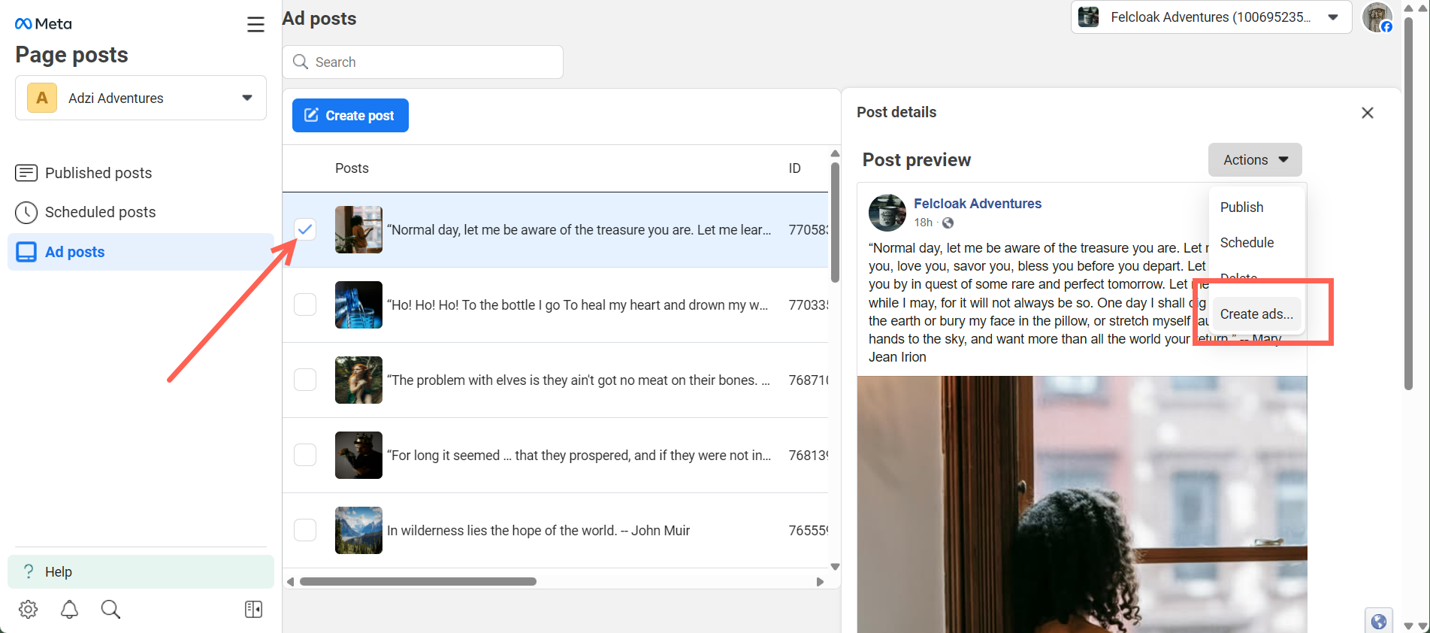Open the Felcloak Adventures page link
This screenshot has height=633, width=1430.
tap(977, 204)
